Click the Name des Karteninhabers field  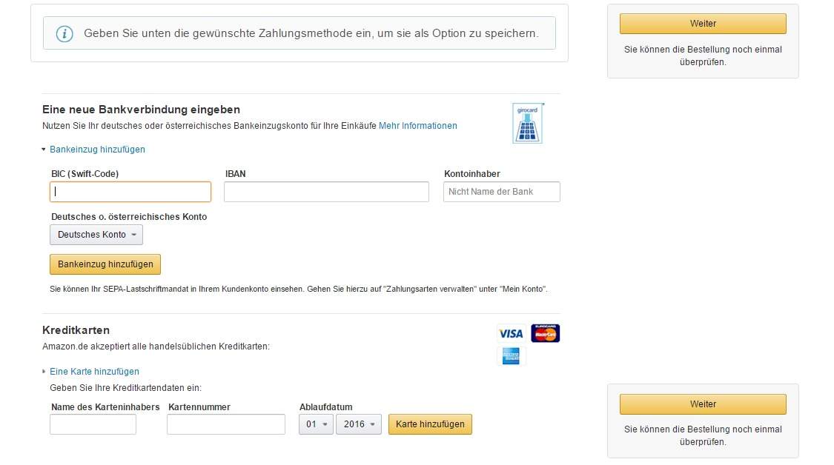point(93,424)
